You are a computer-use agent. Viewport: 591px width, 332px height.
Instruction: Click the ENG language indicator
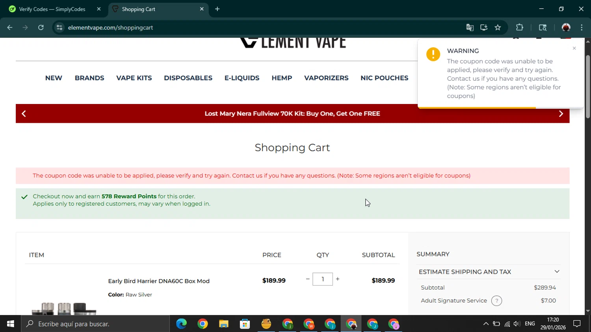coord(530,324)
